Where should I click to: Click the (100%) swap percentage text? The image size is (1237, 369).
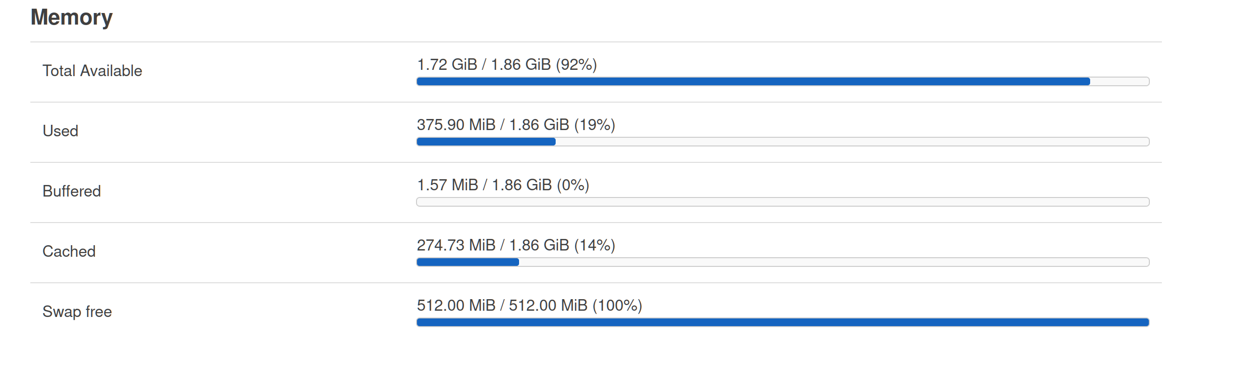[x=617, y=305]
